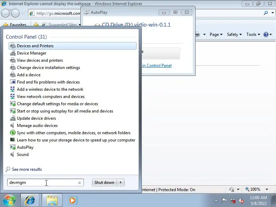
Task: Open the Safety menu in Internet Explorer
Action: [x=234, y=34]
